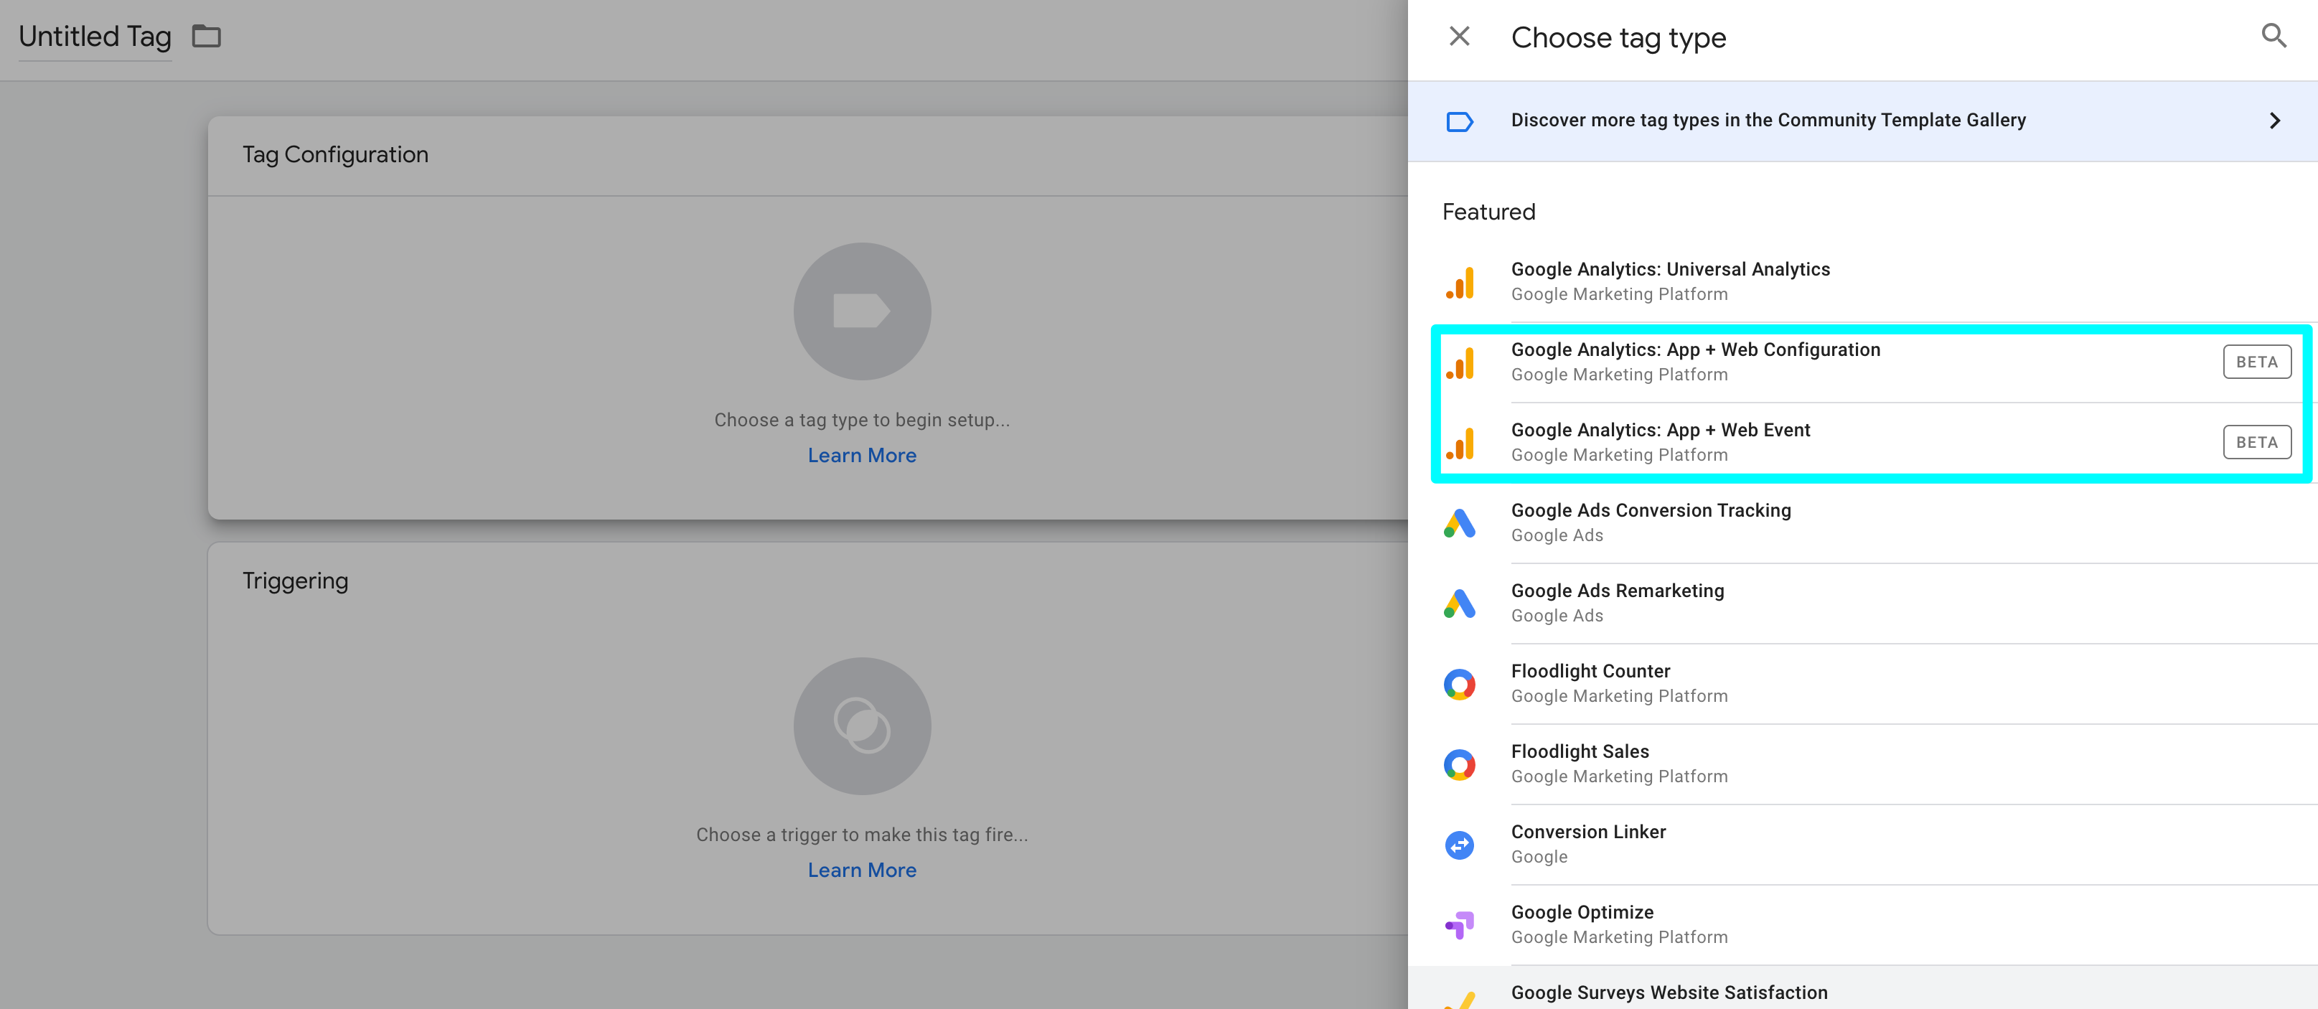This screenshot has height=1009, width=2318.
Task: Edit the Untitled Tag name field
Action: pos(95,36)
